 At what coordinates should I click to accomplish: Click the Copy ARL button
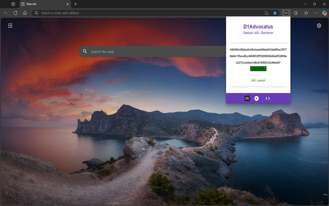point(258,68)
